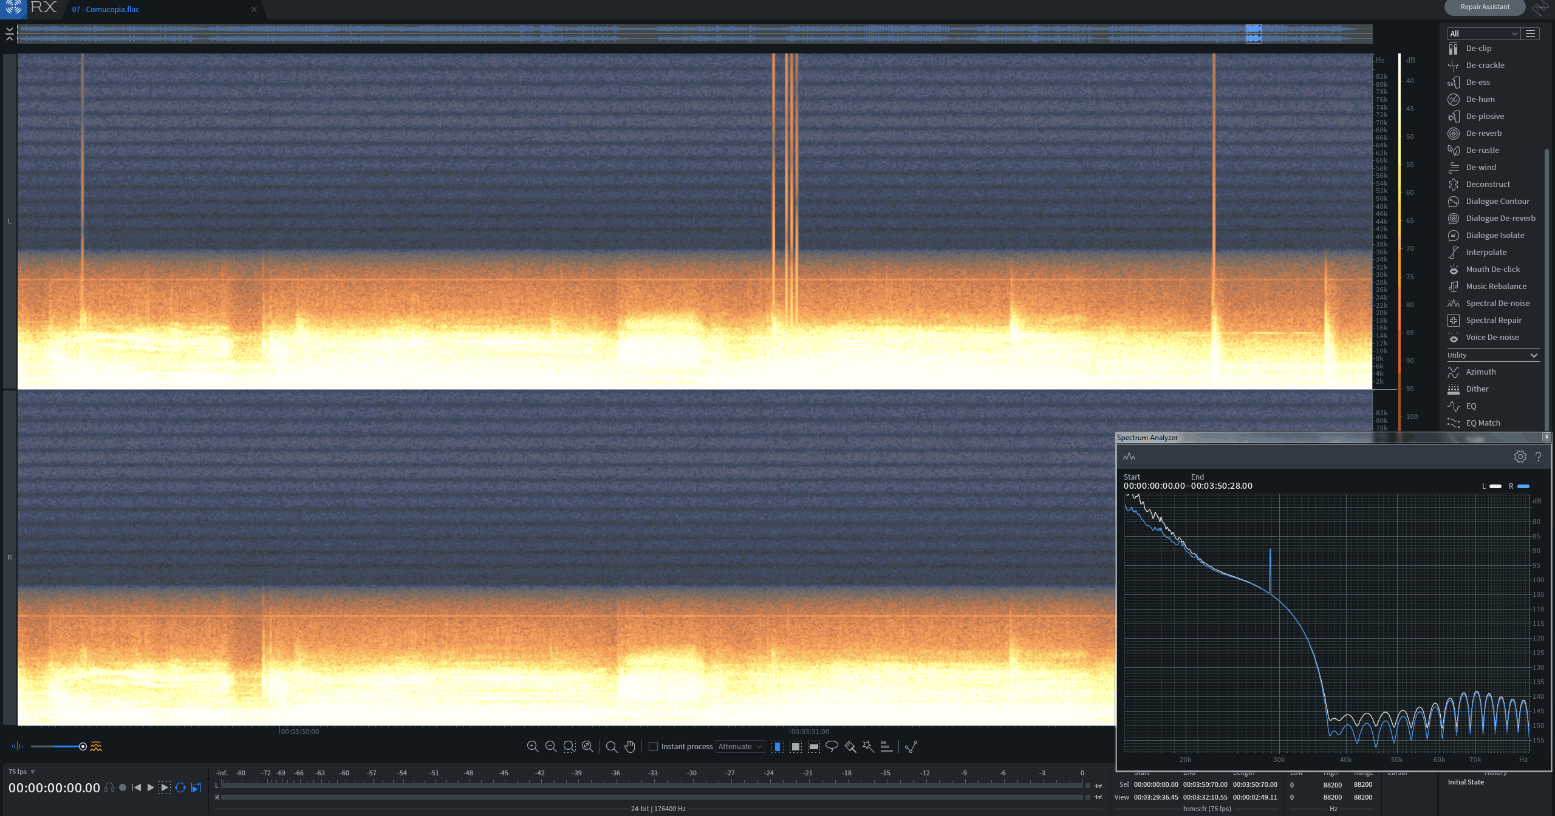Select the Time selection tool
This screenshot has height=816, width=1555.
[x=777, y=746]
